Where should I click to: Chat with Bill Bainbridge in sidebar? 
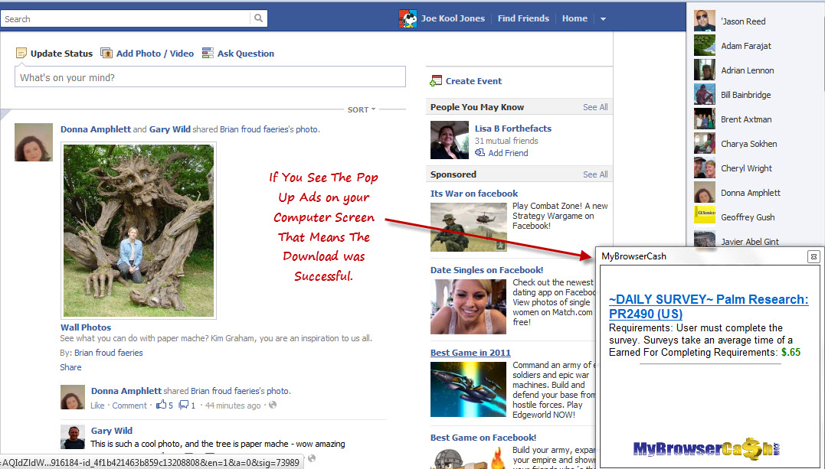[745, 95]
